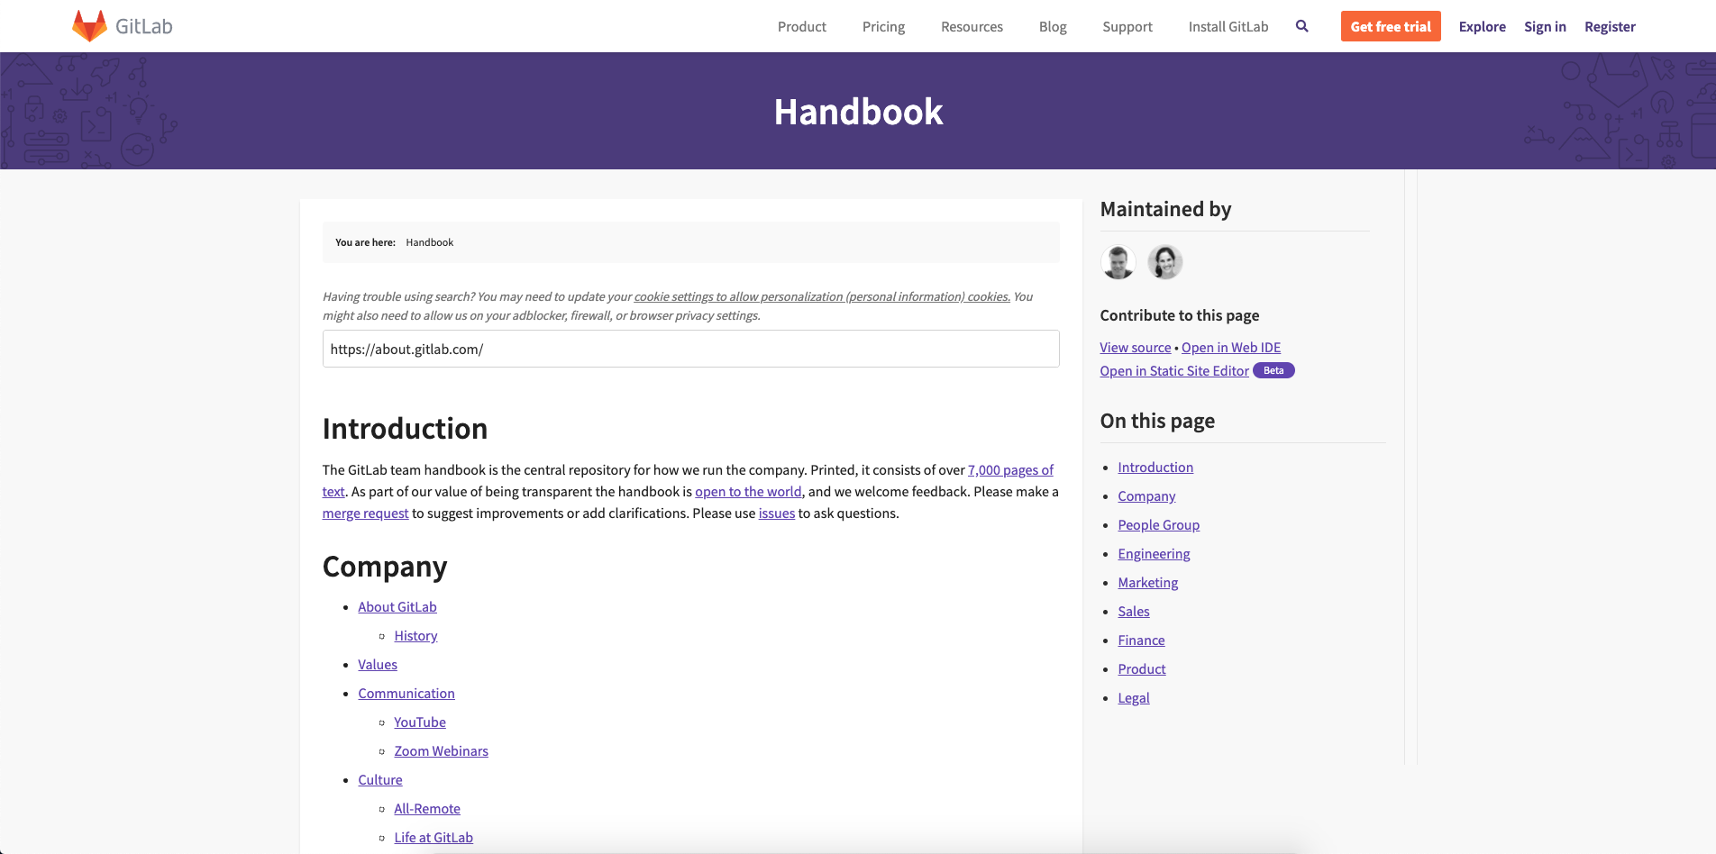This screenshot has height=854, width=1716.
Task: Open the History link
Action: click(x=415, y=636)
